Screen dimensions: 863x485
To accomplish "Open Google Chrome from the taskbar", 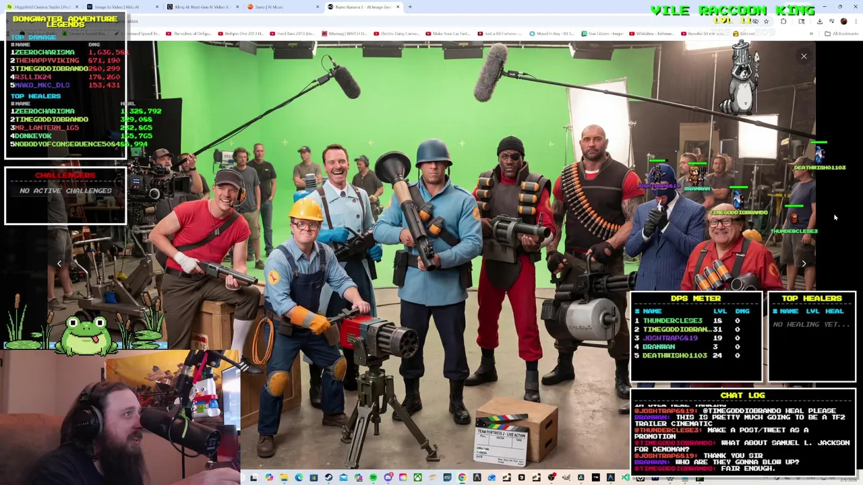I will tap(462, 478).
